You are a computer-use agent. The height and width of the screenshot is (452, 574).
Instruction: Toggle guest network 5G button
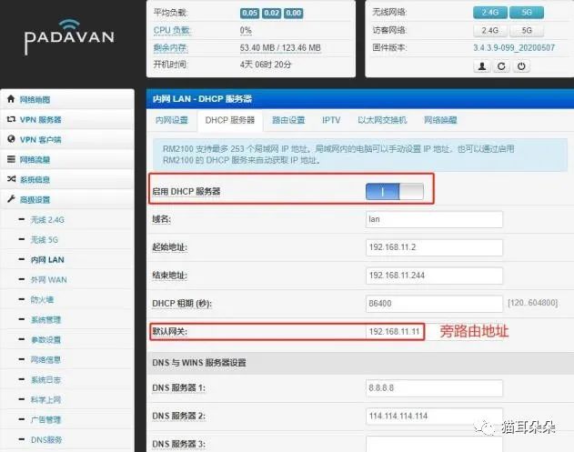(527, 30)
